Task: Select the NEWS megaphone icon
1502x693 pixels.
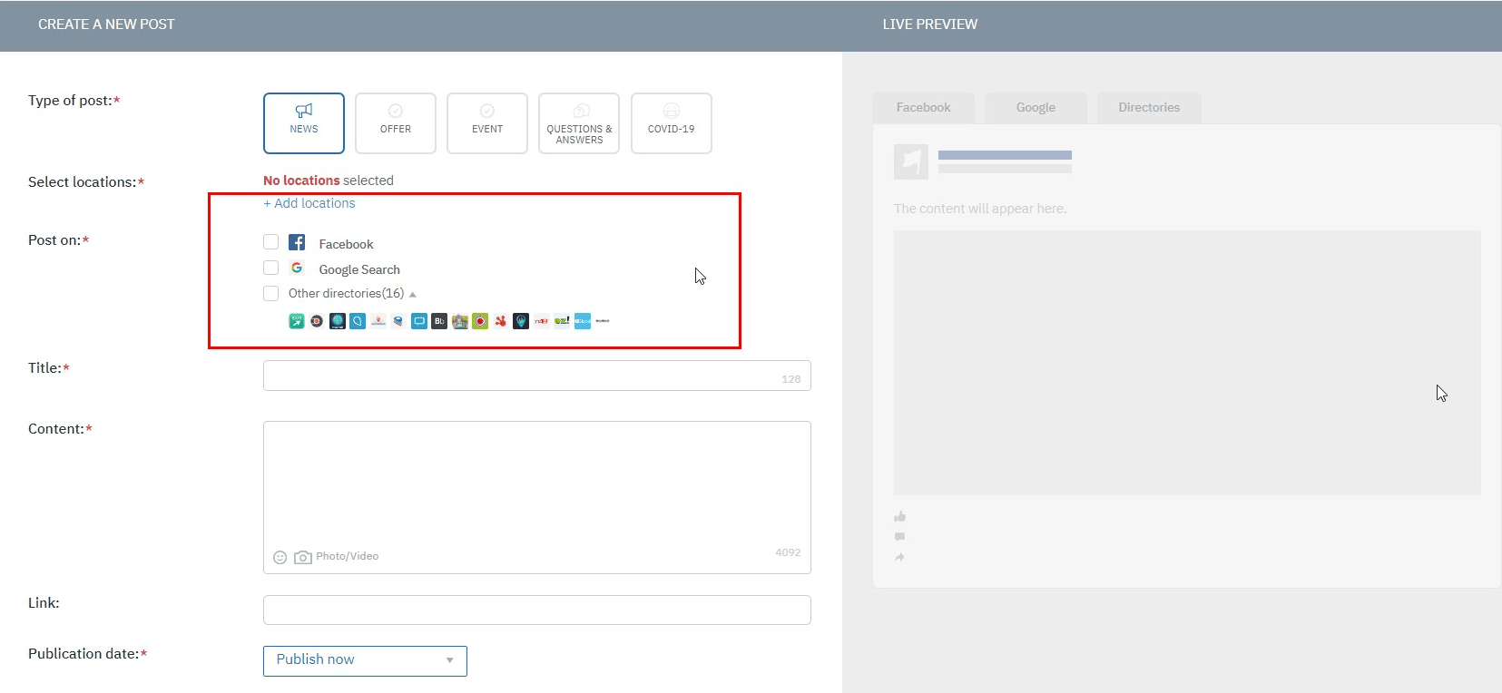Action: tap(304, 111)
